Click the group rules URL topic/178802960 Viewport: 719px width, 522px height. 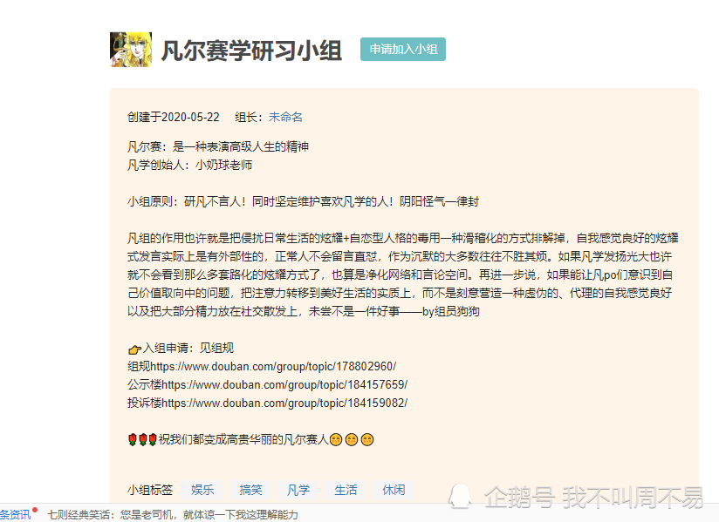pos(273,366)
